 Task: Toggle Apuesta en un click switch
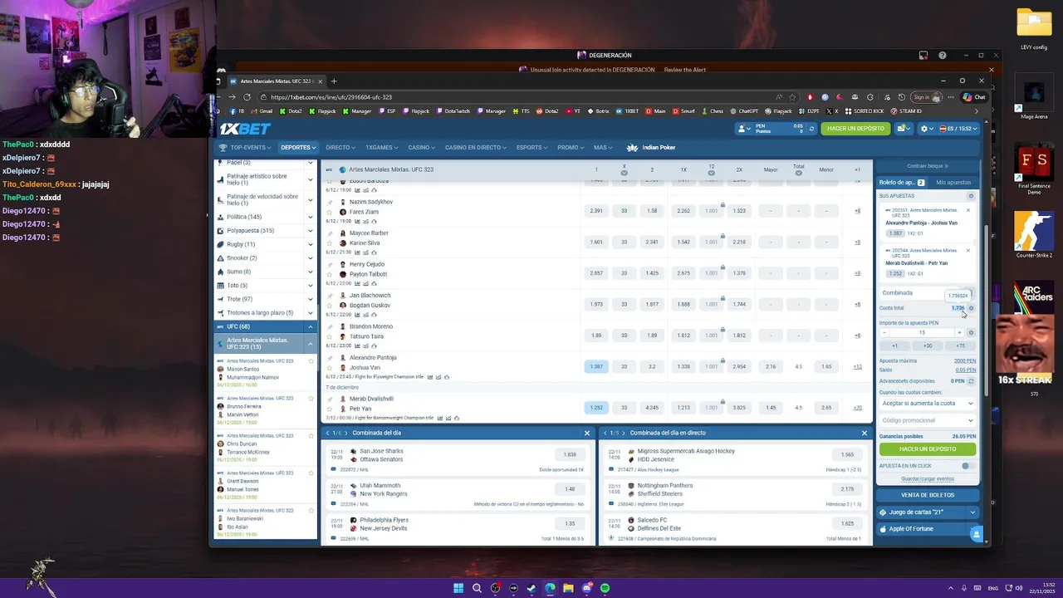967,466
